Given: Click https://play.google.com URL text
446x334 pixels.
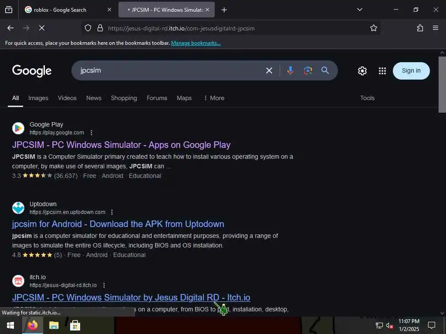Looking at the screenshot, I should [57, 133].
